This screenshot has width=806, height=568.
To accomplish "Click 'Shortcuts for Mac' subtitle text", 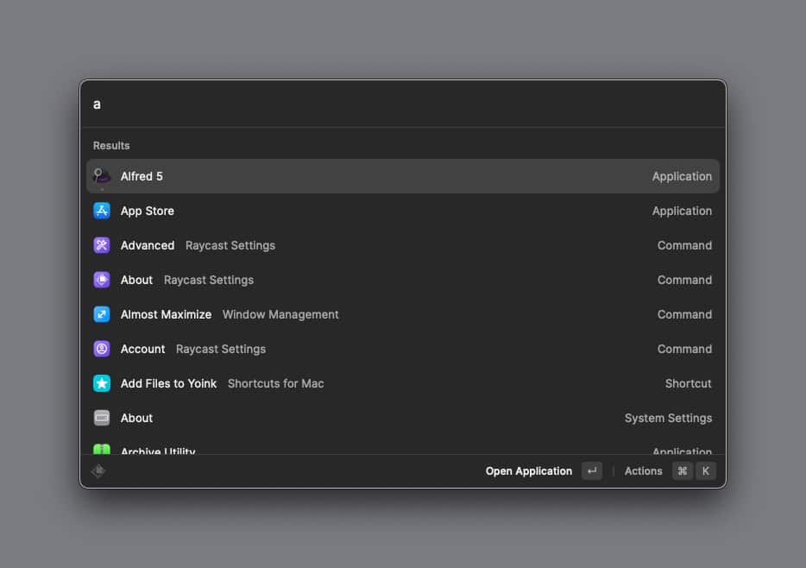I will [275, 383].
